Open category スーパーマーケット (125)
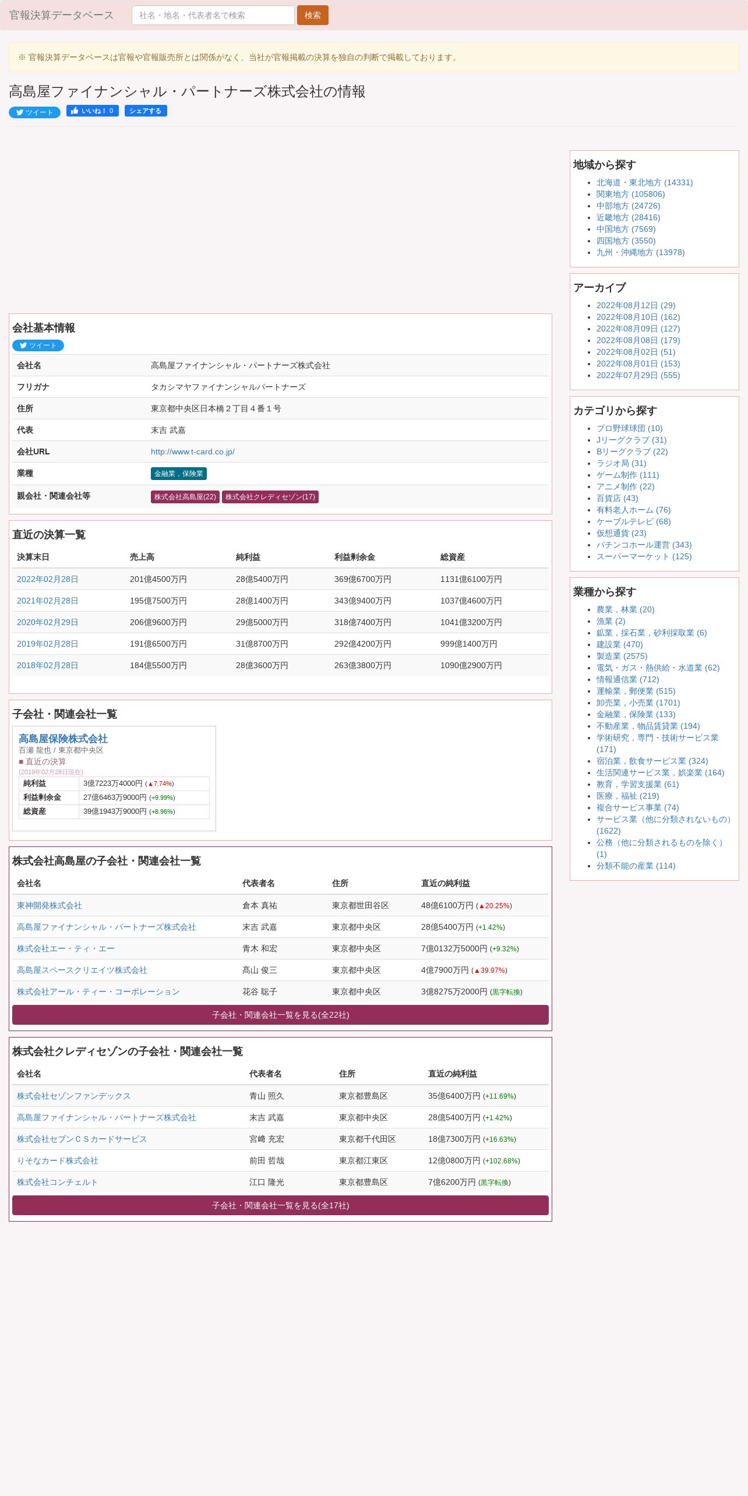Screen dimensions: 748x1496 [644, 556]
